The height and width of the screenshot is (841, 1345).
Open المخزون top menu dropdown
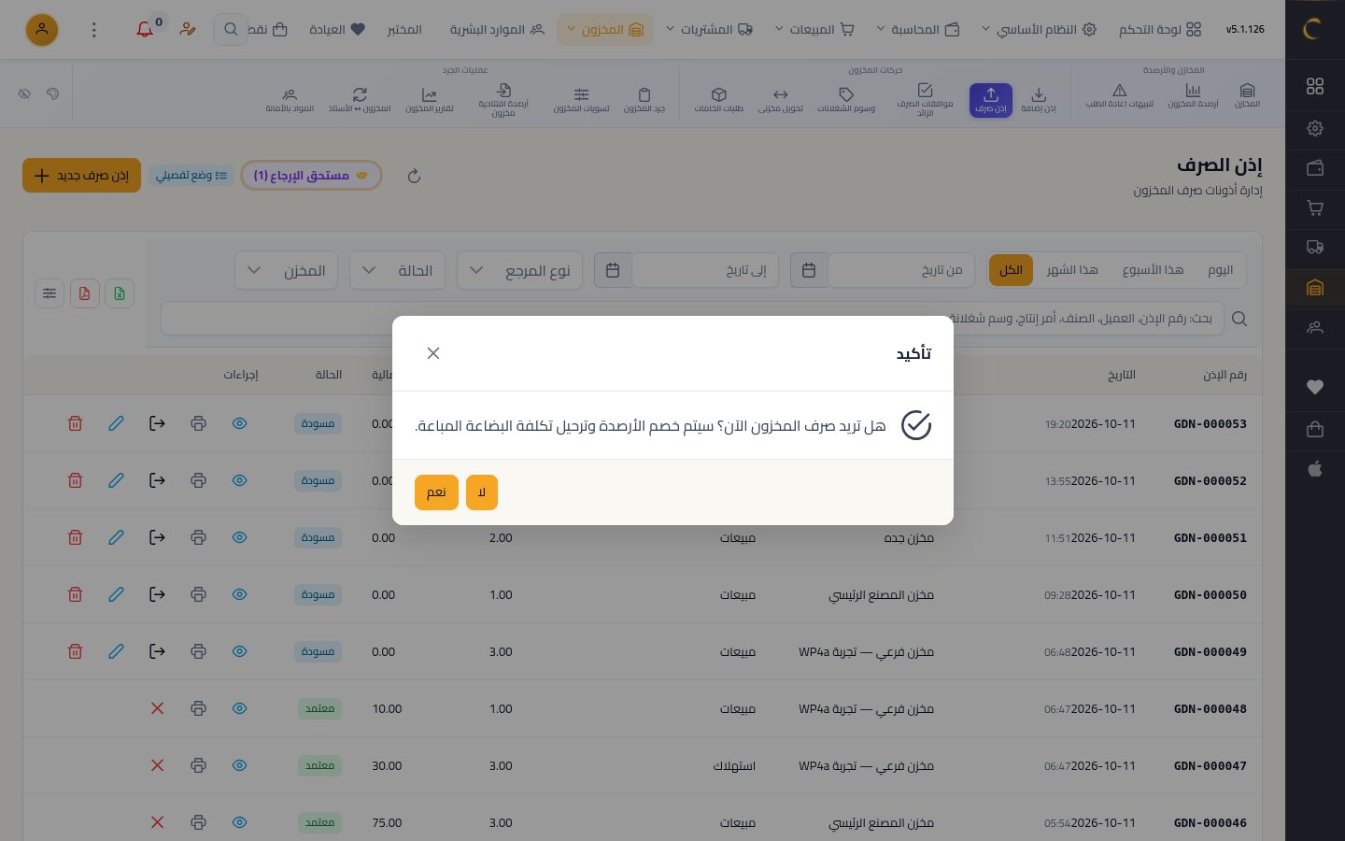click(604, 30)
